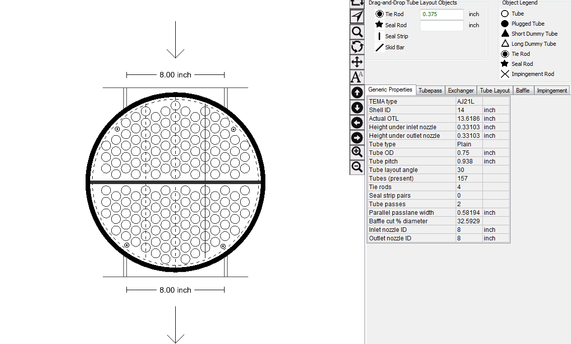Select the arrow pointer tool in the toolbar
Screen dimensions: 571x344
click(x=357, y=17)
